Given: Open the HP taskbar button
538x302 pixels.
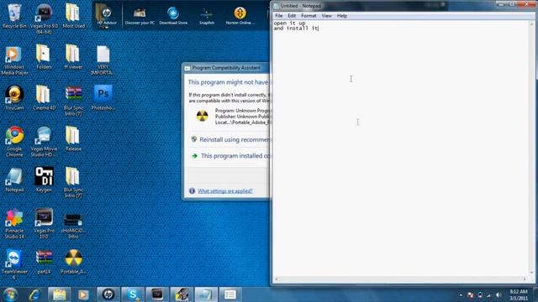Looking at the screenshot, I should (x=108, y=294).
